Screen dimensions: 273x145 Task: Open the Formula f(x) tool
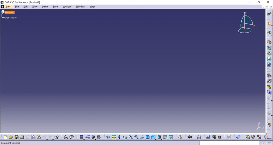point(66,137)
